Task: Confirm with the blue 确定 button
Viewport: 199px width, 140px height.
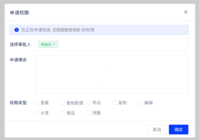Action: click(178, 130)
